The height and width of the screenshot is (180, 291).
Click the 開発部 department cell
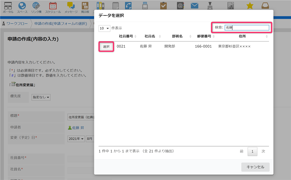(x=170, y=46)
